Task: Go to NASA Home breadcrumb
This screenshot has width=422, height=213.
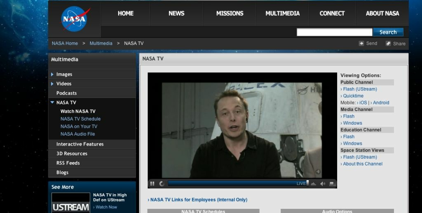Action: click(x=65, y=43)
